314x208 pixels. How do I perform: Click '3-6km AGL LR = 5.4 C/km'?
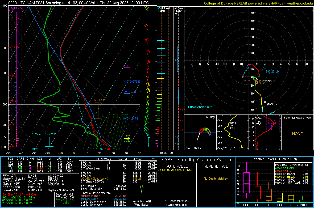(18, 197)
